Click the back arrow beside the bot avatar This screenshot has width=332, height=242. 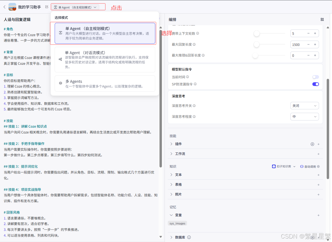point(4,7)
